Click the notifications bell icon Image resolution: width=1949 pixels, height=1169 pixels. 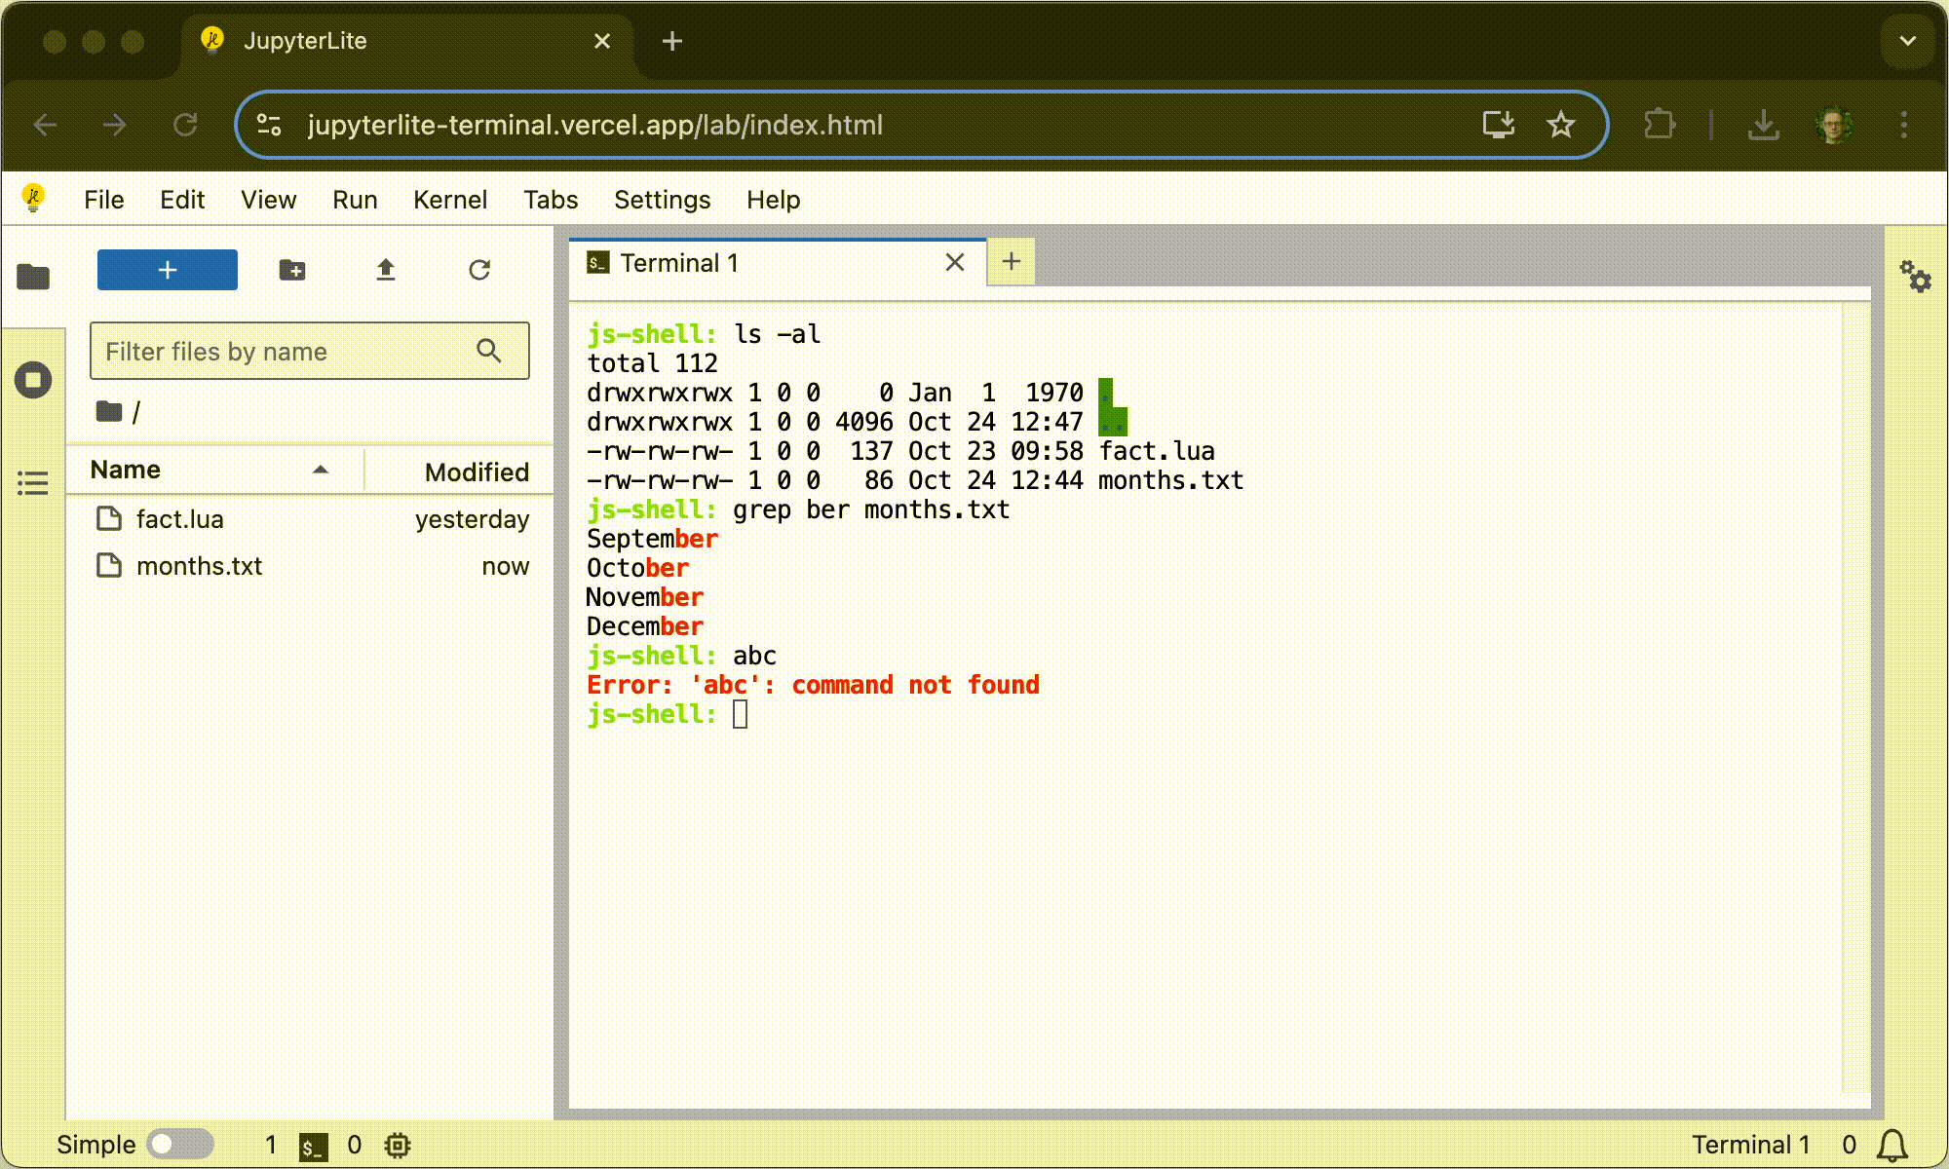(1892, 1145)
